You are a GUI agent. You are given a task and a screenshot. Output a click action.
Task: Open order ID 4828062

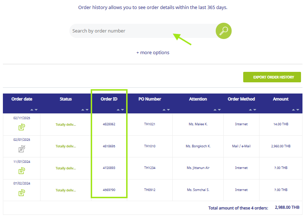109,124
